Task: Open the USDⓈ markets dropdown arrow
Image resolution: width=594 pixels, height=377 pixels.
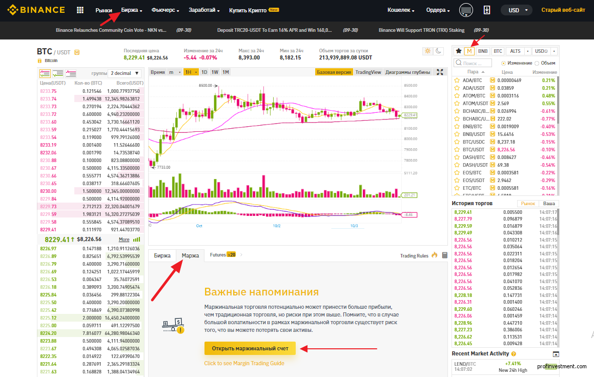Action: pyautogui.click(x=554, y=51)
